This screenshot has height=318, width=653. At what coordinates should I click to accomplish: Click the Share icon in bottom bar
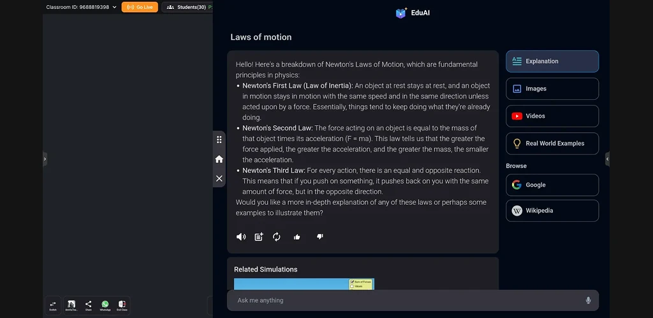(88, 305)
